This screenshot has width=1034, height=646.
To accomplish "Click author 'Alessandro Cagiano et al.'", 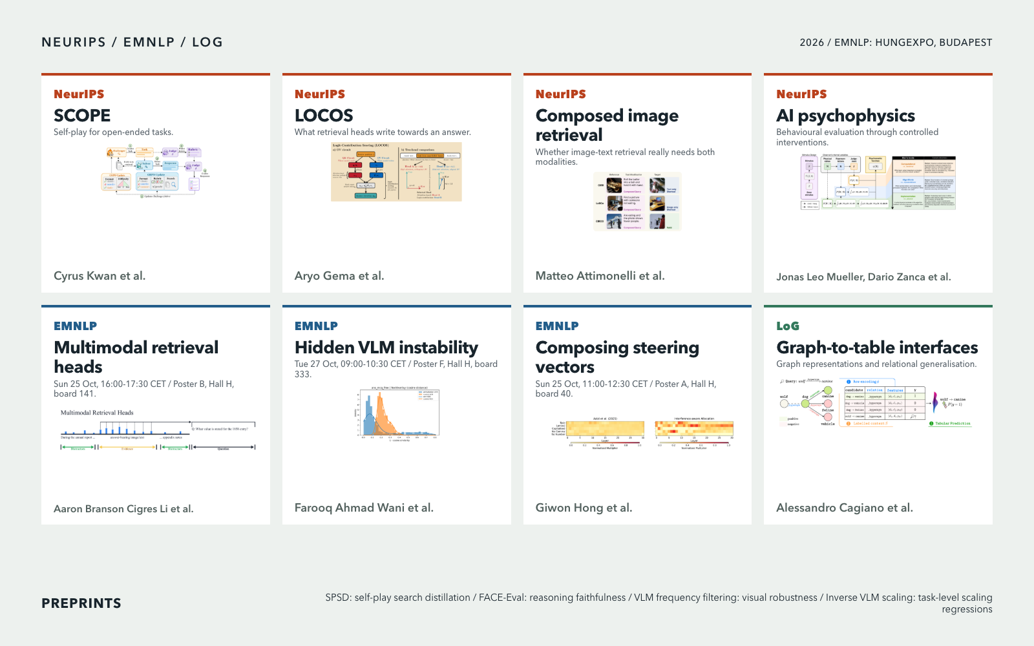I will point(845,508).
